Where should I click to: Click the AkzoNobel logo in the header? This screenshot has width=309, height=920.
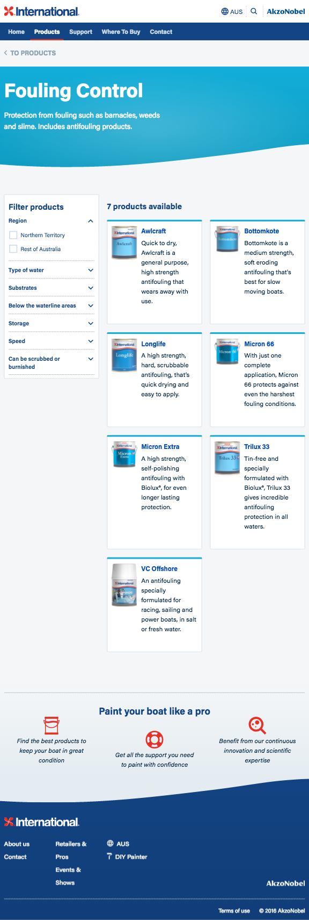point(286,11)
